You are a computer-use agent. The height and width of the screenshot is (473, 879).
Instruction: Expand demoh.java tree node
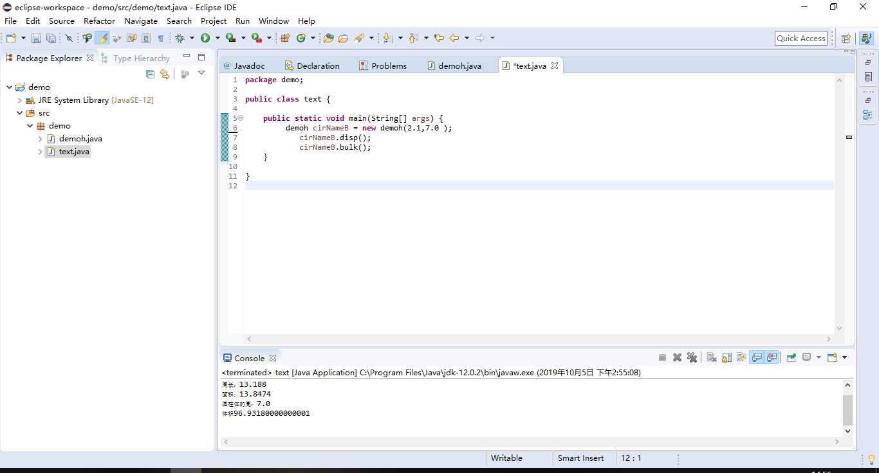40,139
